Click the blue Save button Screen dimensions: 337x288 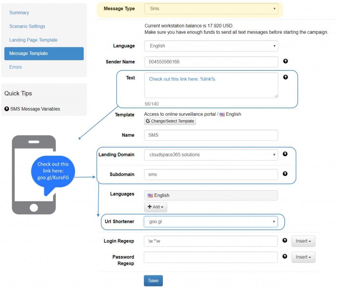coord(153,280)
